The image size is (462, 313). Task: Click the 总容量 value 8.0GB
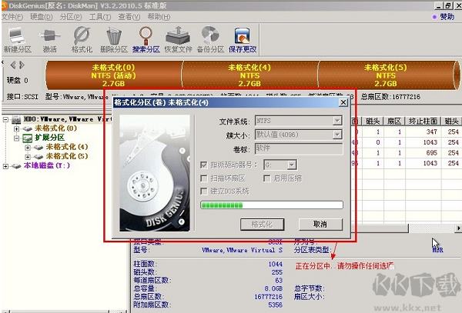(x=273, y=288)
